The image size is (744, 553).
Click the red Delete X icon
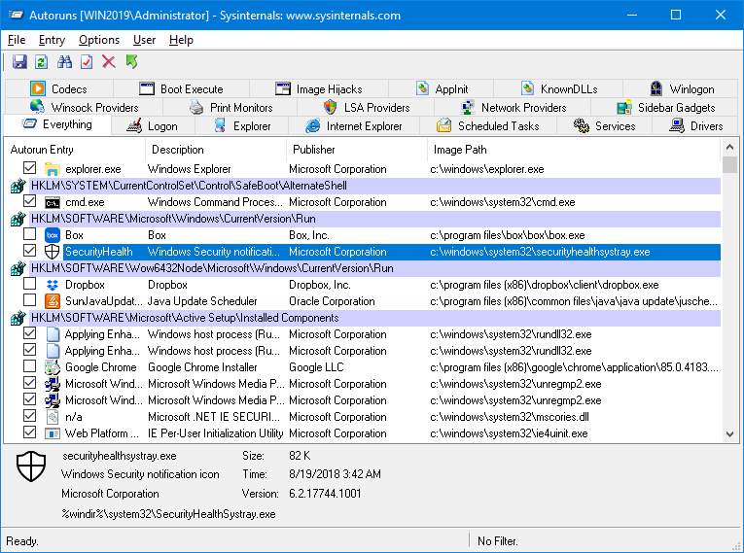pyautogui.click(x=109, y=61)
